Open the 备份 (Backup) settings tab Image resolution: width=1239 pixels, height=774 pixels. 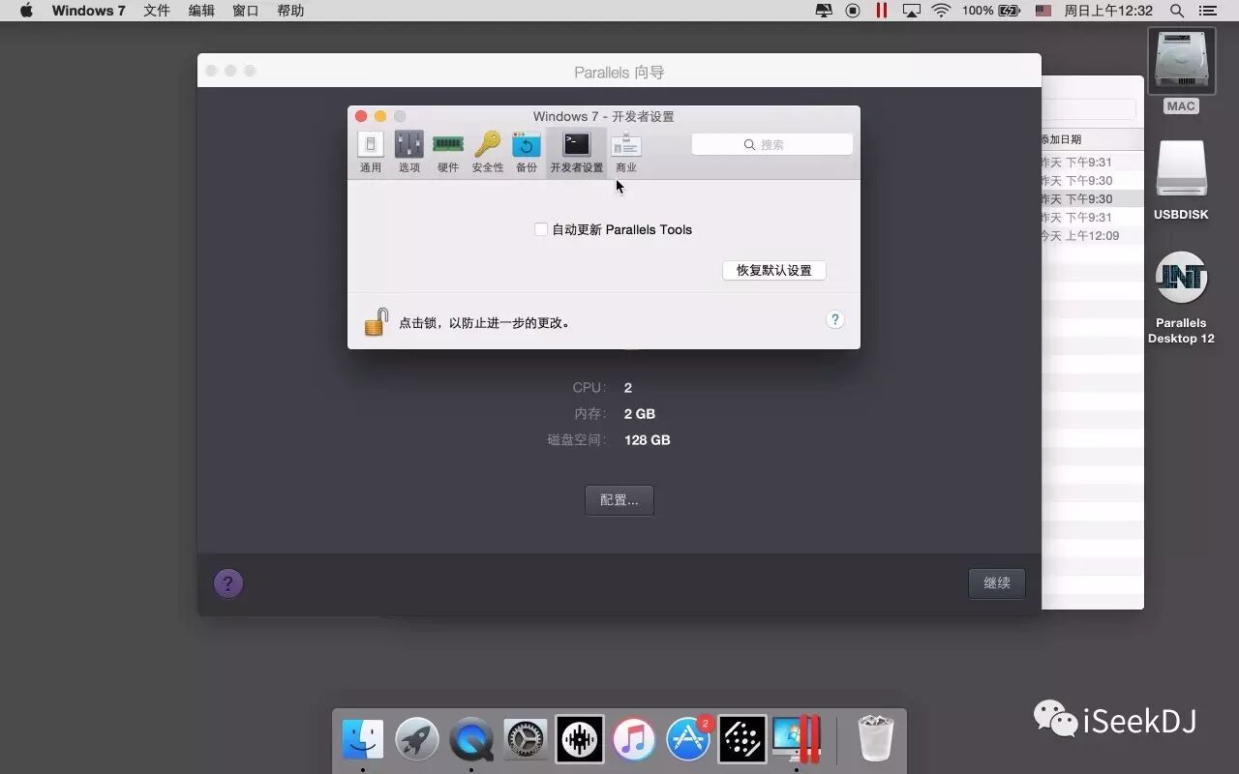coord(527,152)
